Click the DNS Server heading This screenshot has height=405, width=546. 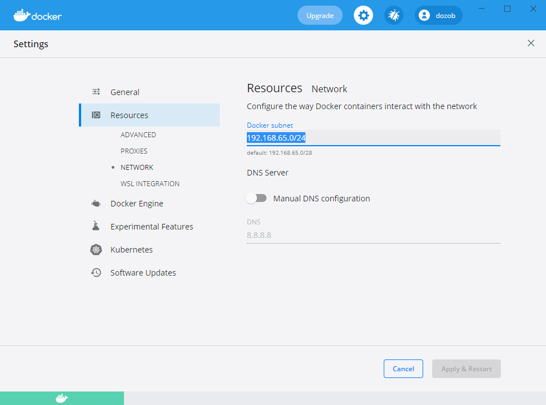click(268, 173)
